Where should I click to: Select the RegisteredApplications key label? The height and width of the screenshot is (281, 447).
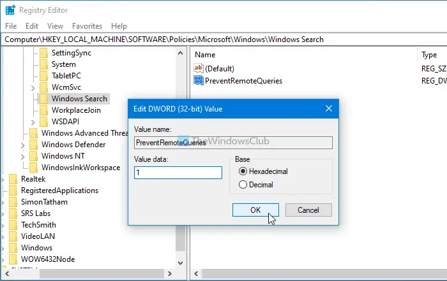pyautogui.click(x=59, y=191)
